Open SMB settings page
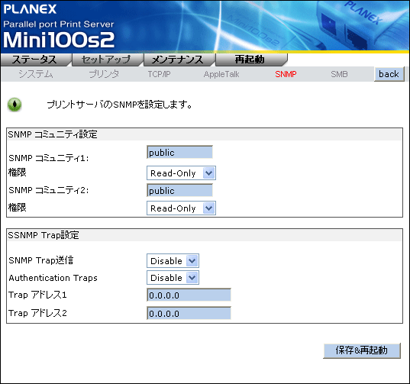Screen dimensions: 410x384 [x=339, y=74]
